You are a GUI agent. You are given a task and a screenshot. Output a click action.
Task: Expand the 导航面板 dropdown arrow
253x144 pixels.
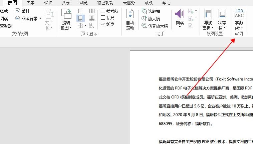[x=212, y=28]
